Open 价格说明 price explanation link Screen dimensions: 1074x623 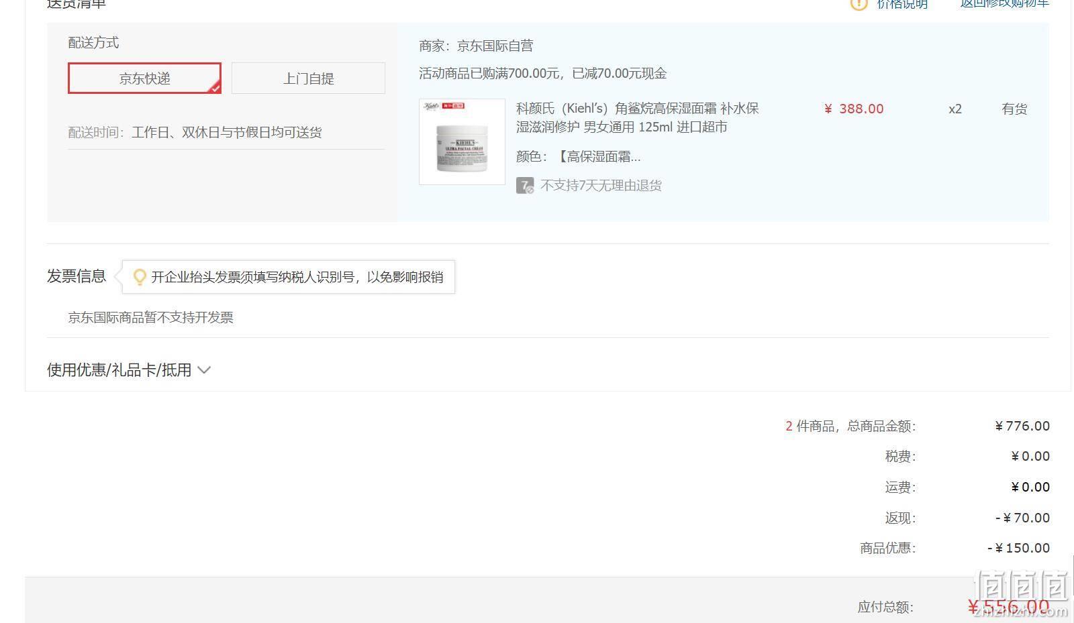(902, 4)
